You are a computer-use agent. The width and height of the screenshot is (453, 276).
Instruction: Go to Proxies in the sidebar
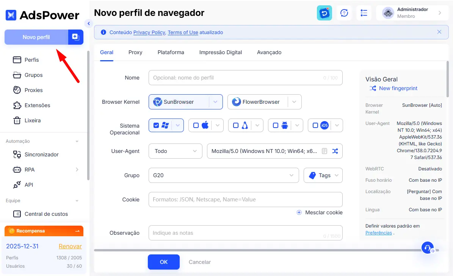point(28,90)
